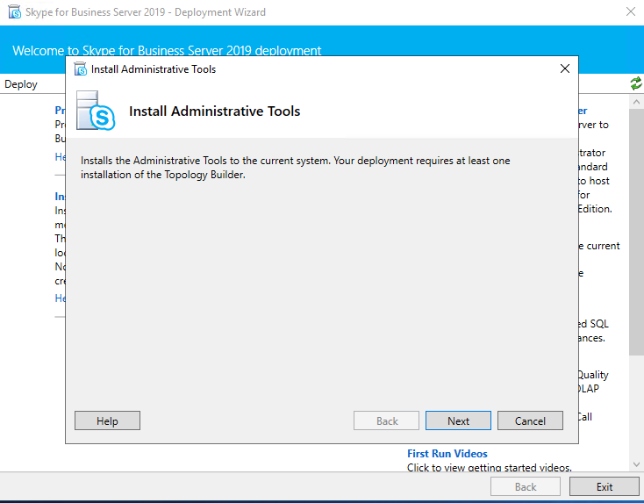Image resolution: width=644 pixels, height=503 pixels.
Task: Click the Welcome to Skype for Business banner
Action: click(167, 51)
